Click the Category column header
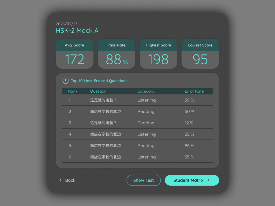The image size is (275, 206). click(146, 91)
